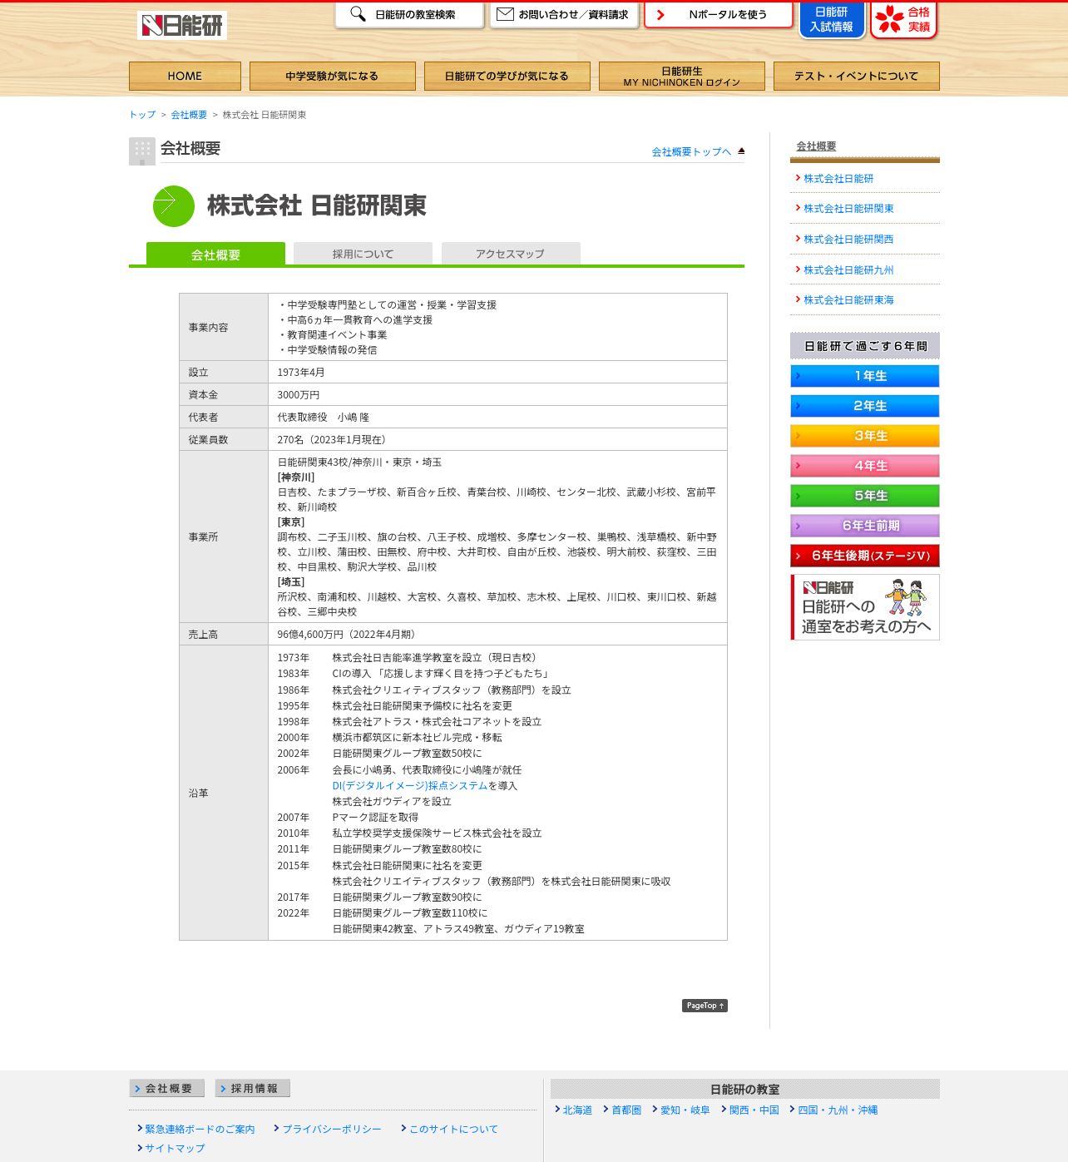Click the green 5年生 button
Image resolution: width=1068 pixels, height=1162 pixels.
coord(865,496)
